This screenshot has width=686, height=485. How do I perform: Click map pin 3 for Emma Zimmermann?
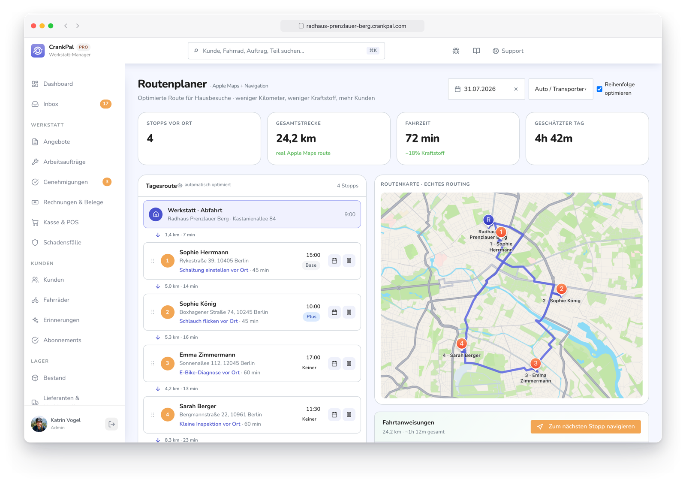pyautogui.click(x=536, y=363)
